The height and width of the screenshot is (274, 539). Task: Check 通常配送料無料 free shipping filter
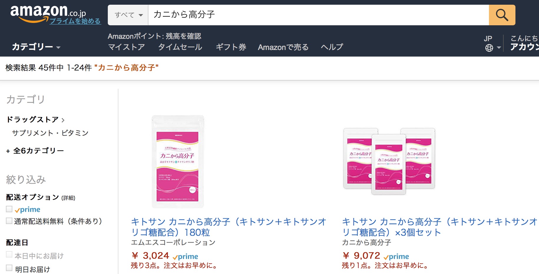9,221
